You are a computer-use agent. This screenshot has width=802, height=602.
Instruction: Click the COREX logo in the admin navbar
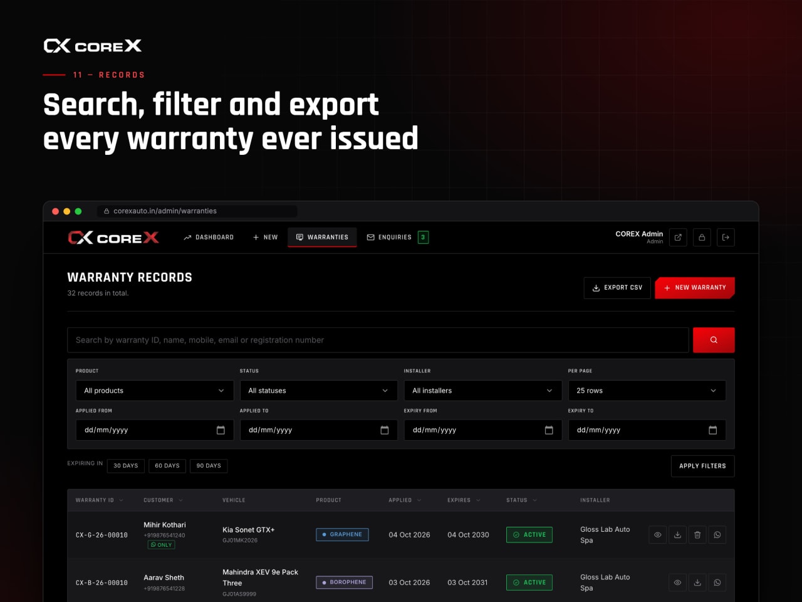[113, 238]
